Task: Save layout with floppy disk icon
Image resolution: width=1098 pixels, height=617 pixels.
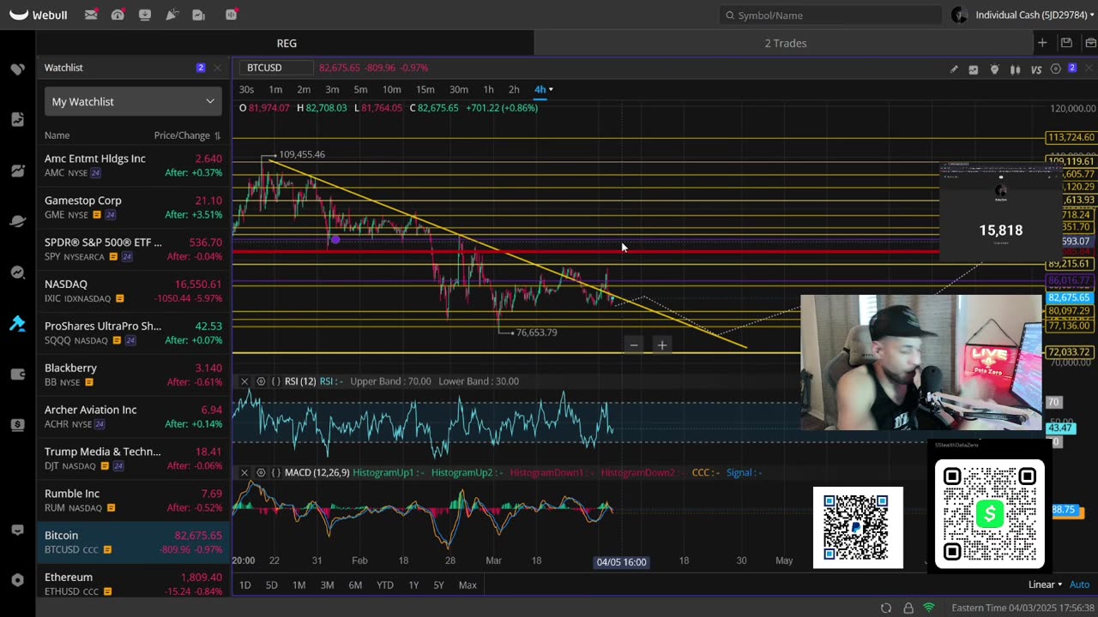Action: [1066, 43]
